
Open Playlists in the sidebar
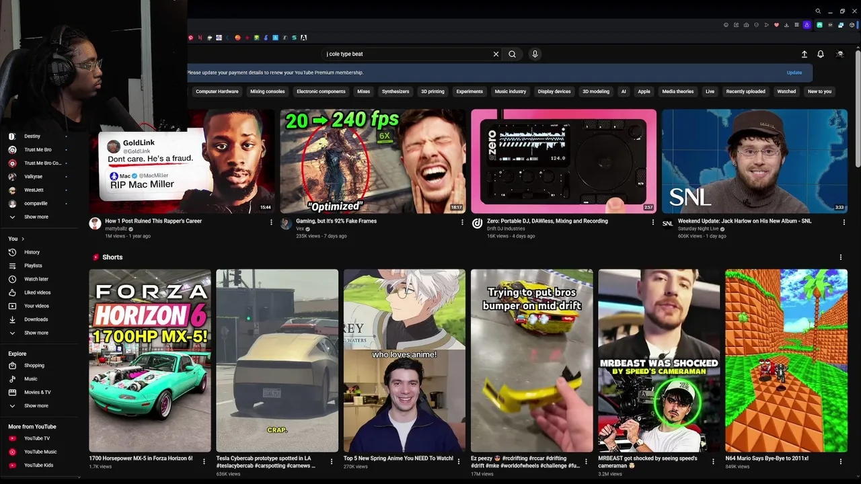(x=33, y=266)
